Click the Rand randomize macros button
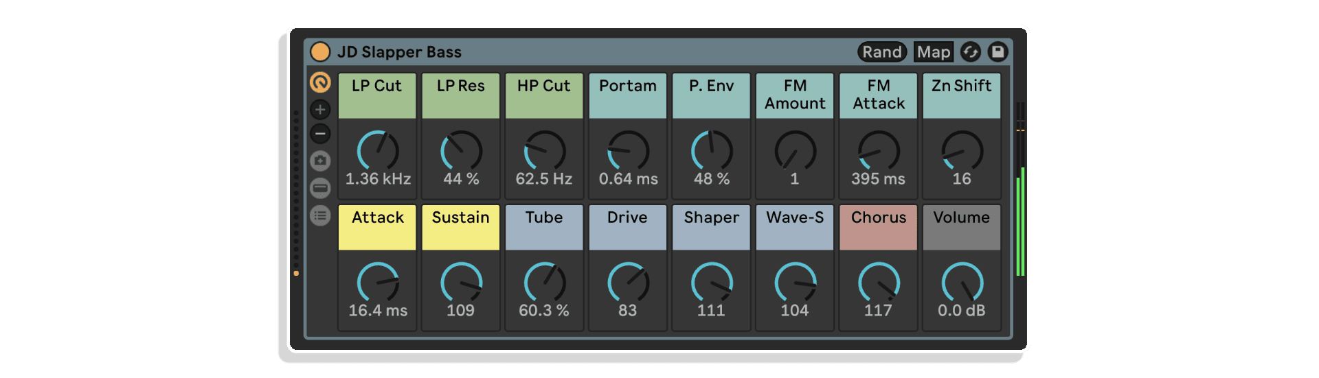Viewport: 1319px width, 378px height. coord(882,52)
